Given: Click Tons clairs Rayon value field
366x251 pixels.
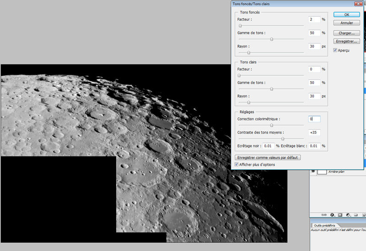Looking at the screenshot, I should pos(314,96).
